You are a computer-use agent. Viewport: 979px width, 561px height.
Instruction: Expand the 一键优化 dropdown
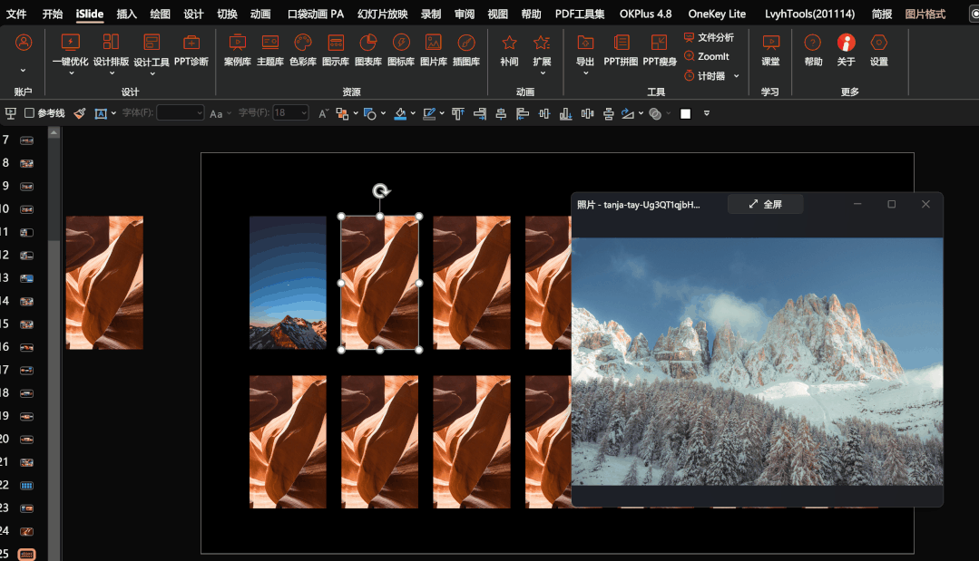[x=70, y=73]
